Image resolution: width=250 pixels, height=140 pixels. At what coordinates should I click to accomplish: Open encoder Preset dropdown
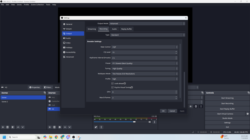point(145,63)
